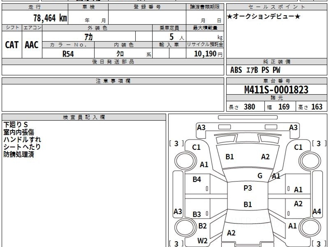
Task: Select inspector note シートへたり
Action: click(x=22, y=147)
